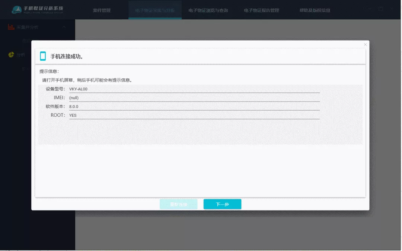The image size is (402, 251).
Task: Click the 设备型号 field showing VKY-AL00
Action: click(x=194, y=89)
